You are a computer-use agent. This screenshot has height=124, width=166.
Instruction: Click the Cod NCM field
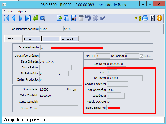click(116, 64)
